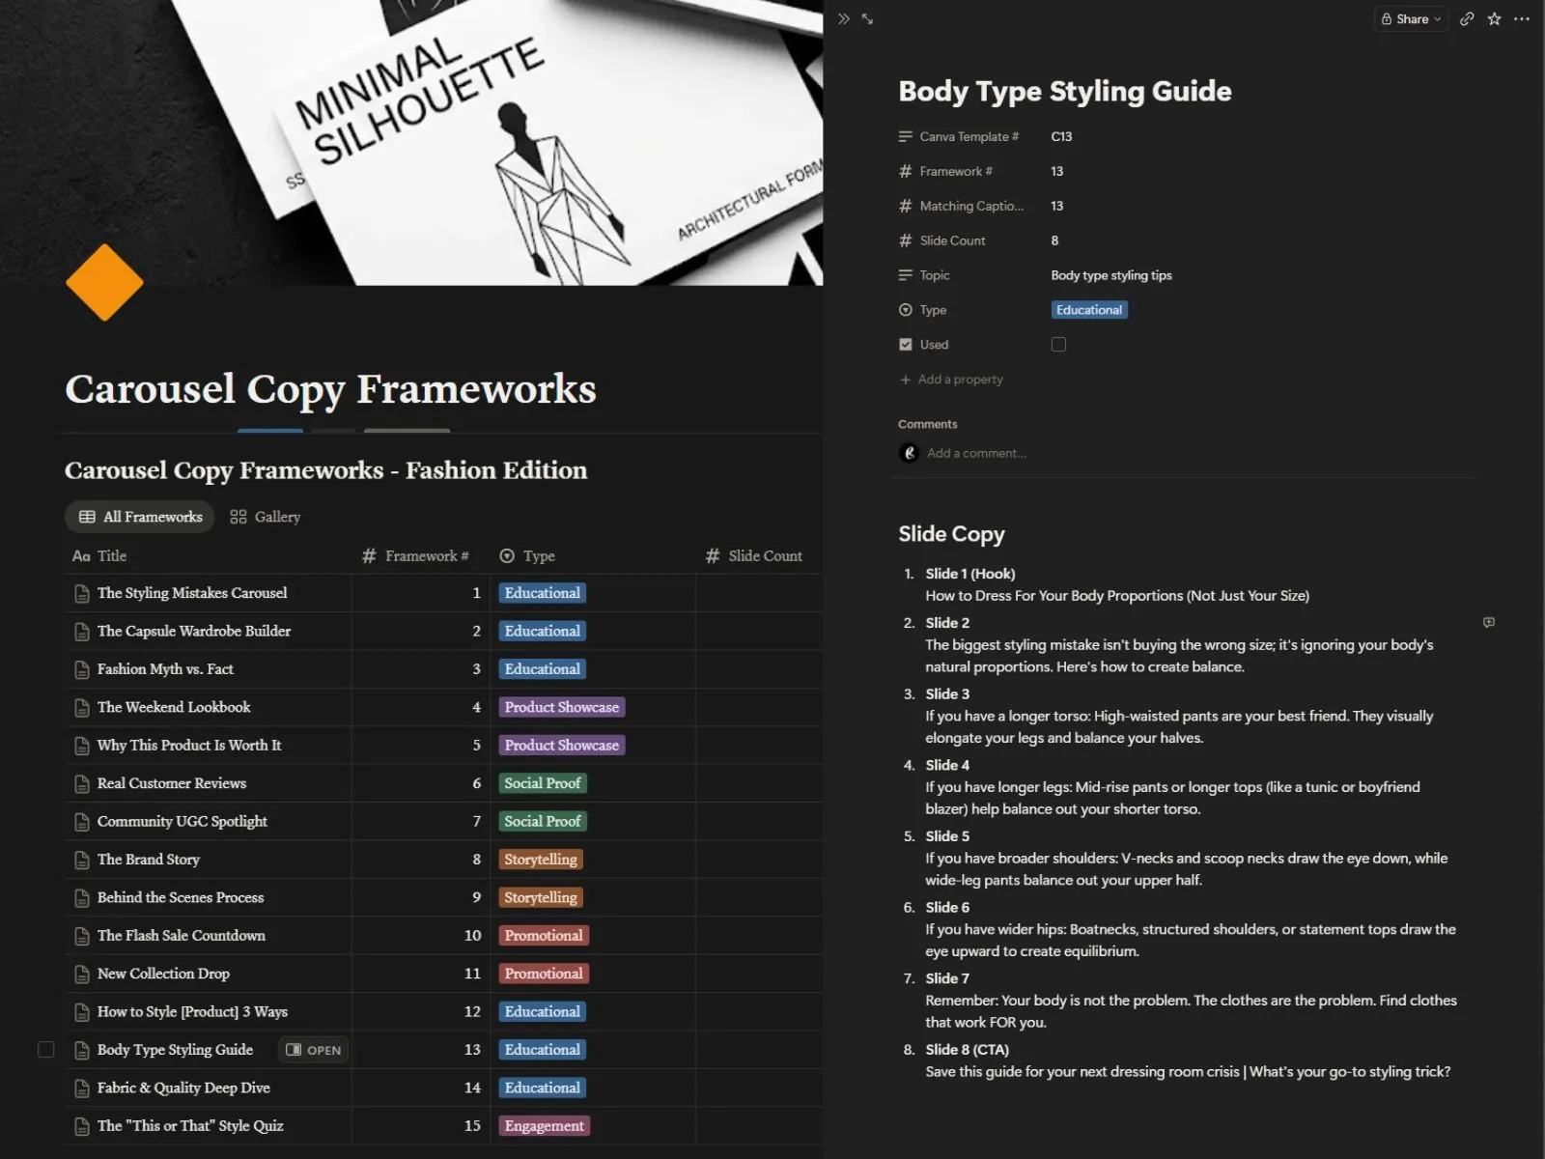Screen dimensions: 1545x1159
Task: Click the Product Showcase tag of The Weekend Lookbook
Action: pos(562,707)
